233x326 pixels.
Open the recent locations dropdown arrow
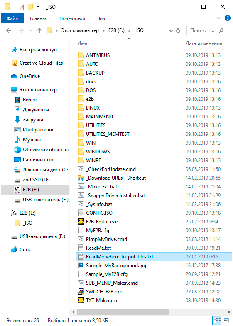pos(31,30)
